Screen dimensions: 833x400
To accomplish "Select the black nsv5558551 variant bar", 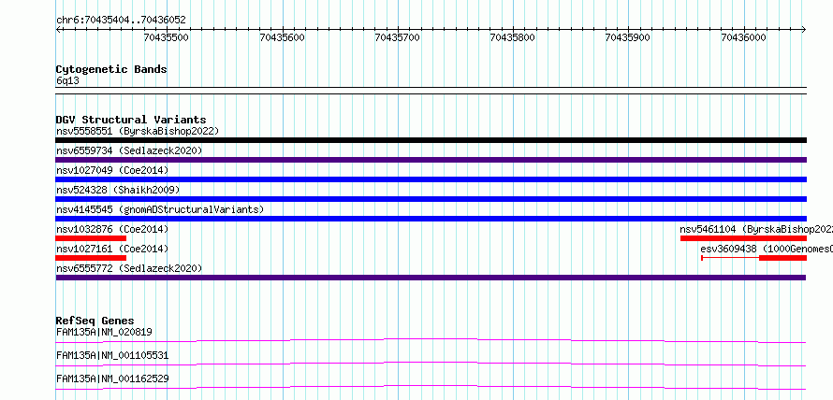I will [x=431, y=140].
